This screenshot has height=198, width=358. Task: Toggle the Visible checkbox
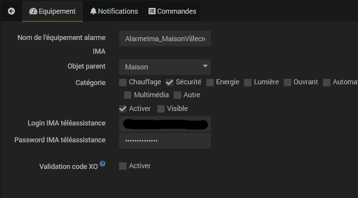coord(161,109)
